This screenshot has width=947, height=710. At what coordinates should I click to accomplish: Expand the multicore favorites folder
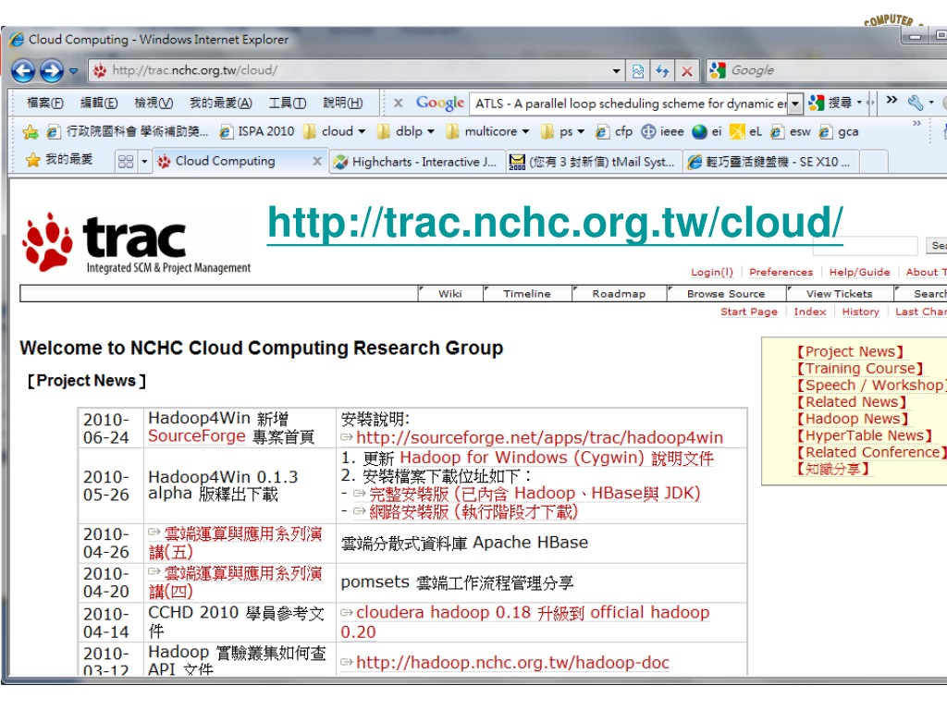pyautogui.click(x=487, y=131)
